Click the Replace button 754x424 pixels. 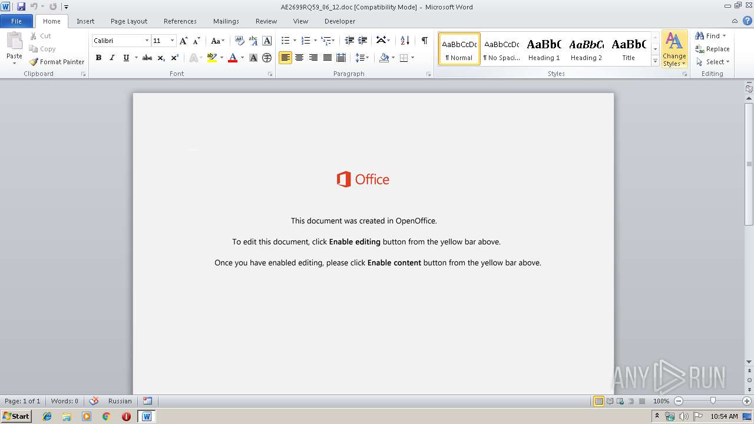tap(713, 49)
